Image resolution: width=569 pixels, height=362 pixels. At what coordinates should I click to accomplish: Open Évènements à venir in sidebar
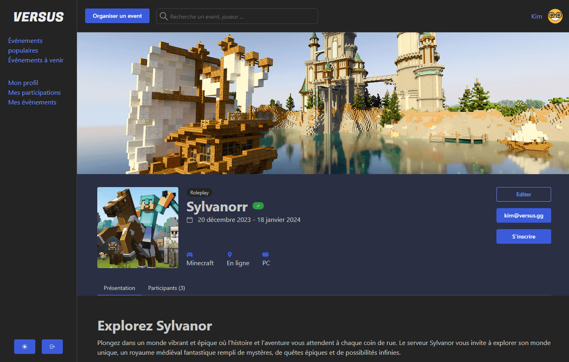(x=36, y=60)
